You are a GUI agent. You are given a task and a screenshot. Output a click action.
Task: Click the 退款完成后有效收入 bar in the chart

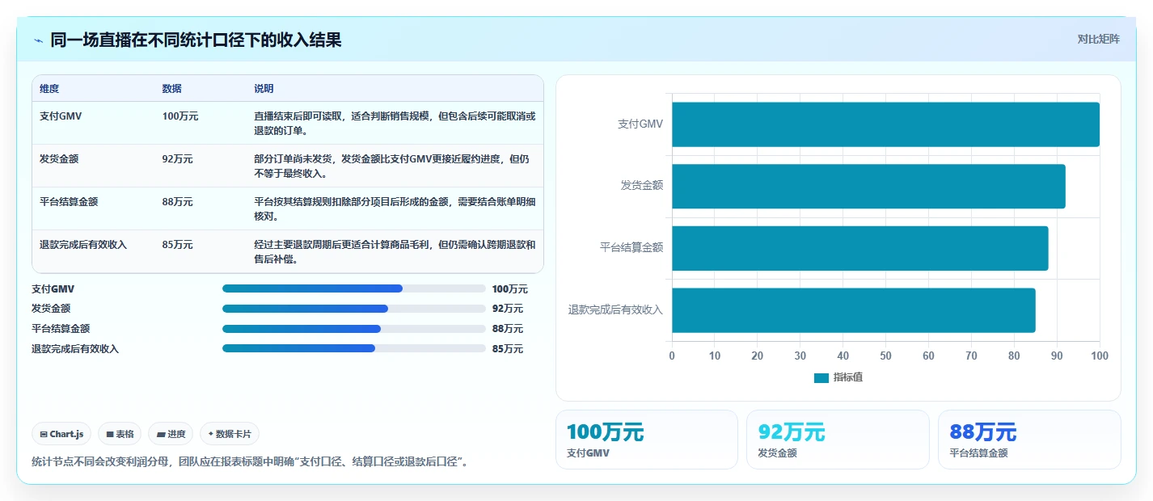coord(853,310)
